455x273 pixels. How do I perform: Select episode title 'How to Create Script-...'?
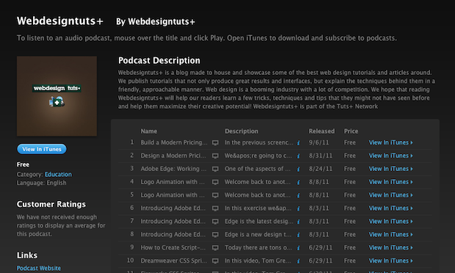click(173, 247)
